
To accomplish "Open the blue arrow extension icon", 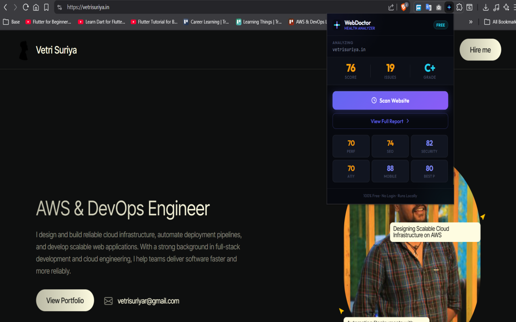I will point(419,7).
